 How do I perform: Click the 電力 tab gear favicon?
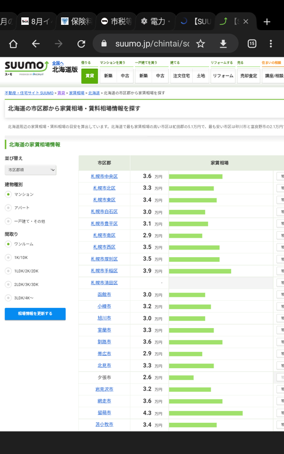click(144, 21)
